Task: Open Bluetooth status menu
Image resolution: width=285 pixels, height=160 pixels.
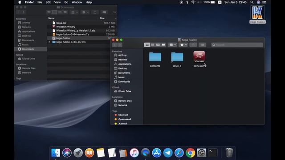Action: 187,2
